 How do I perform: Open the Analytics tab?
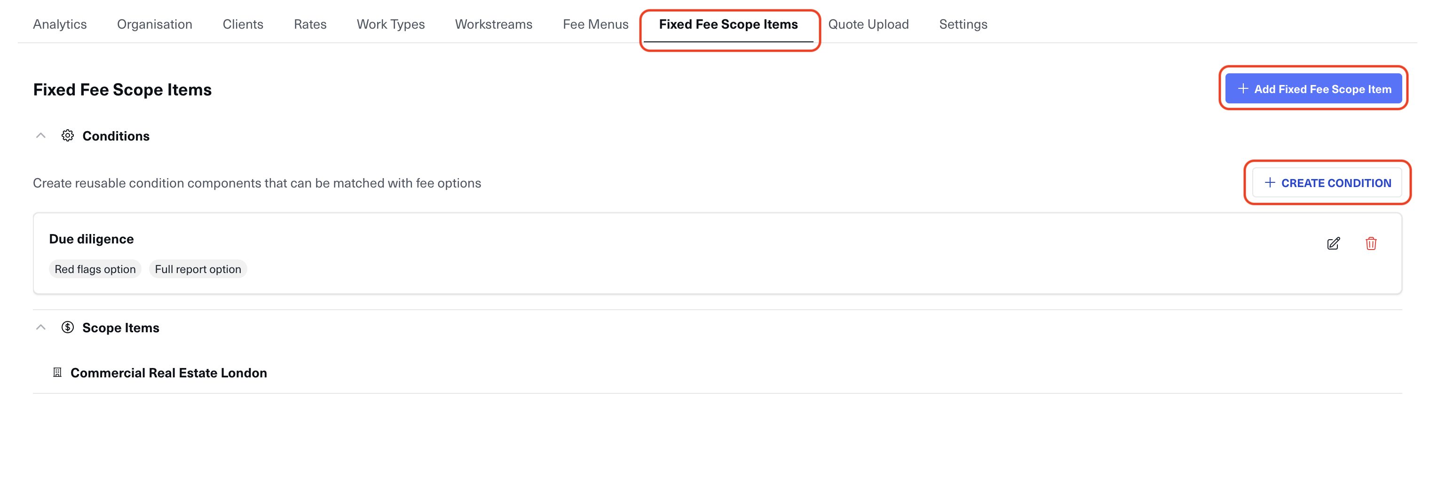pyautogui.click(x=60, y=24)
